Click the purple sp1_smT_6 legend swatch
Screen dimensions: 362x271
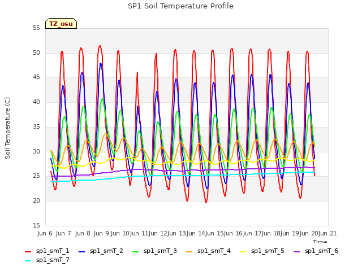pyautogui.click(x=297, y=252)
